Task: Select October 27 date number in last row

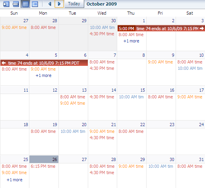Action: pyautogui.click(x=84, y=159)
